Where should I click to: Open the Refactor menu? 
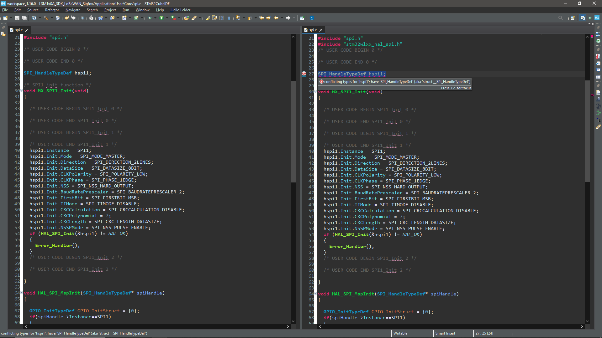click(x=52, y=10)
